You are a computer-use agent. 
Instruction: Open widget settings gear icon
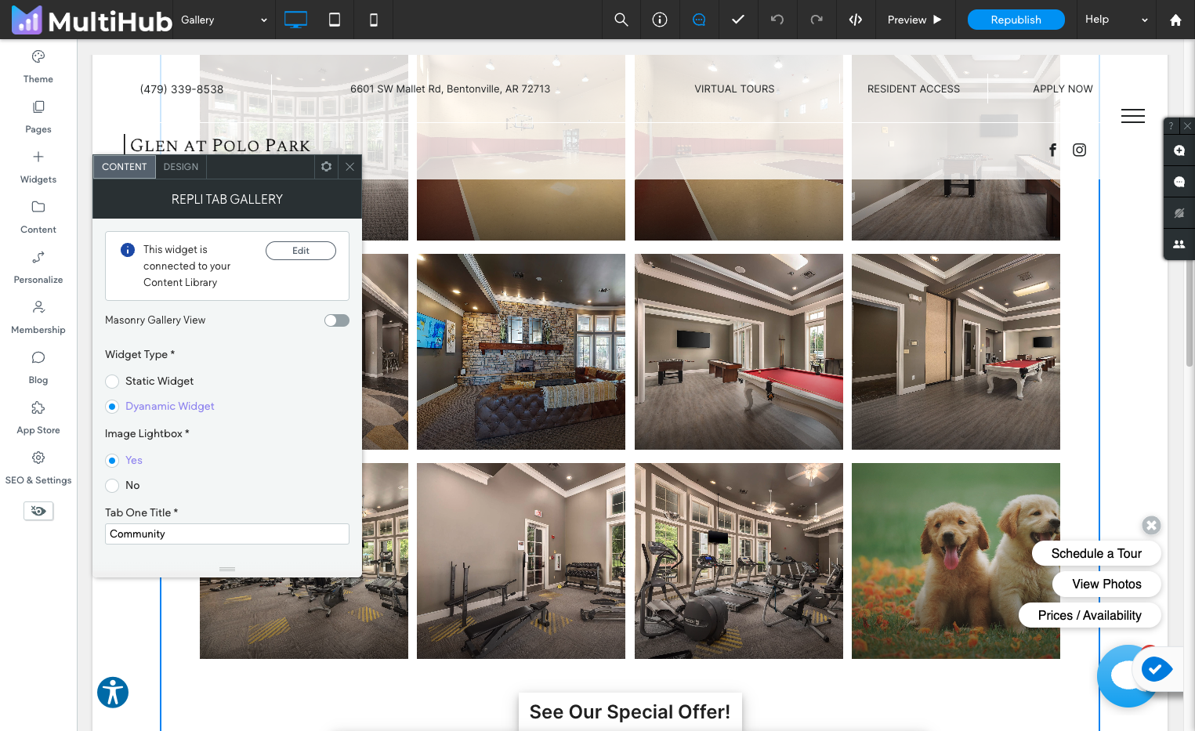point(327,167)
